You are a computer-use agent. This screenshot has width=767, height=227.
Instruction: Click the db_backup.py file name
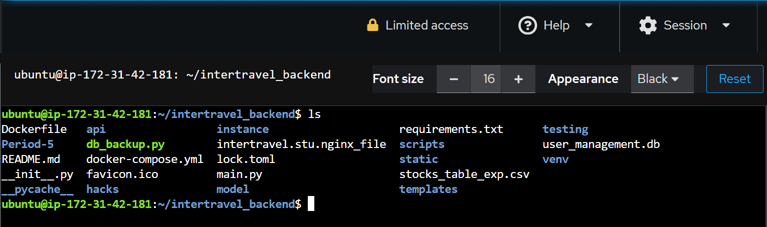(125, 144)
